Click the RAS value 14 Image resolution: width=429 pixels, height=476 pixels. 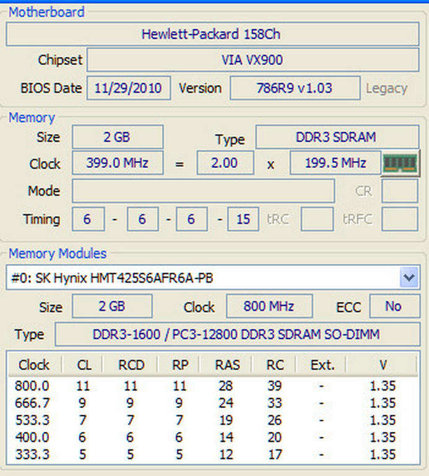tap(226, 438)
